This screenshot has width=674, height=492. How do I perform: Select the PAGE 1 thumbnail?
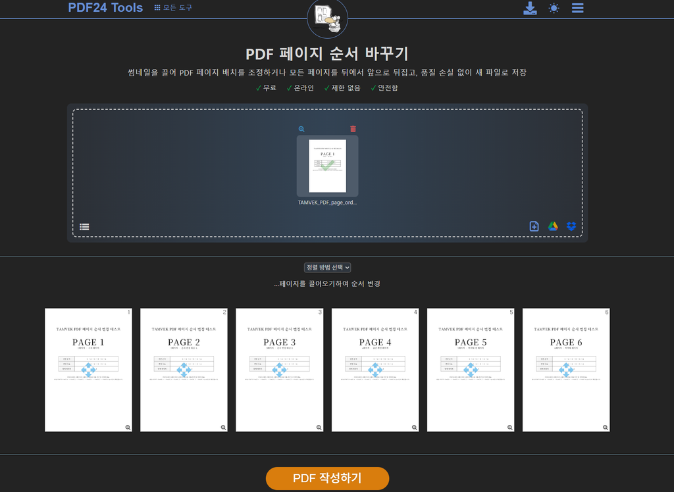[x=89, y=370]
